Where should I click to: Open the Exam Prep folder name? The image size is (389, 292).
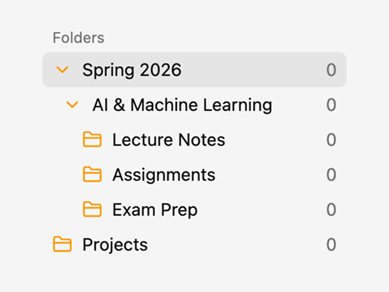tap(154, 210)
